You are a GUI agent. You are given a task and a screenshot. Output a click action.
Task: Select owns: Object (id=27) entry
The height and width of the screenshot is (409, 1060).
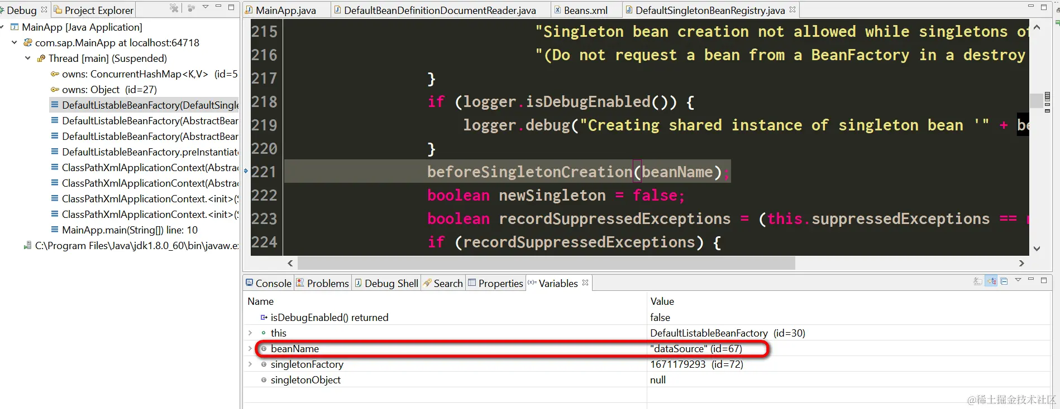click(x=109, y=89)
